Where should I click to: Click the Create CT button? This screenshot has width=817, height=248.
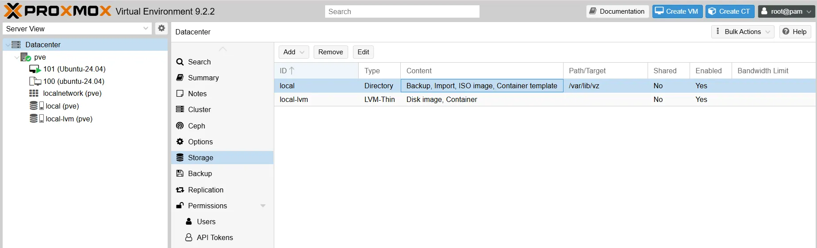(x=730, y=11)
